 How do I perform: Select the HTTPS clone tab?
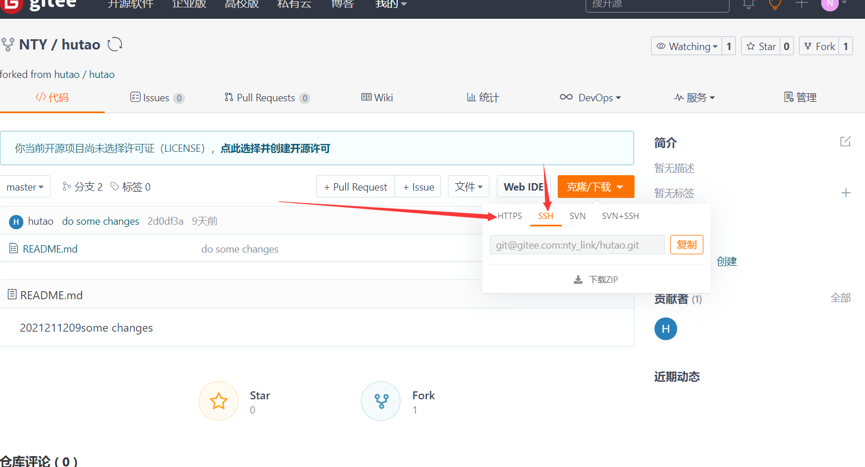[509, 216]
